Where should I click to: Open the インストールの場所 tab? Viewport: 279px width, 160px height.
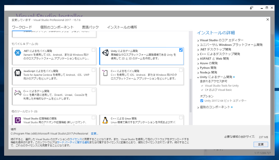[x=122, y=27]
